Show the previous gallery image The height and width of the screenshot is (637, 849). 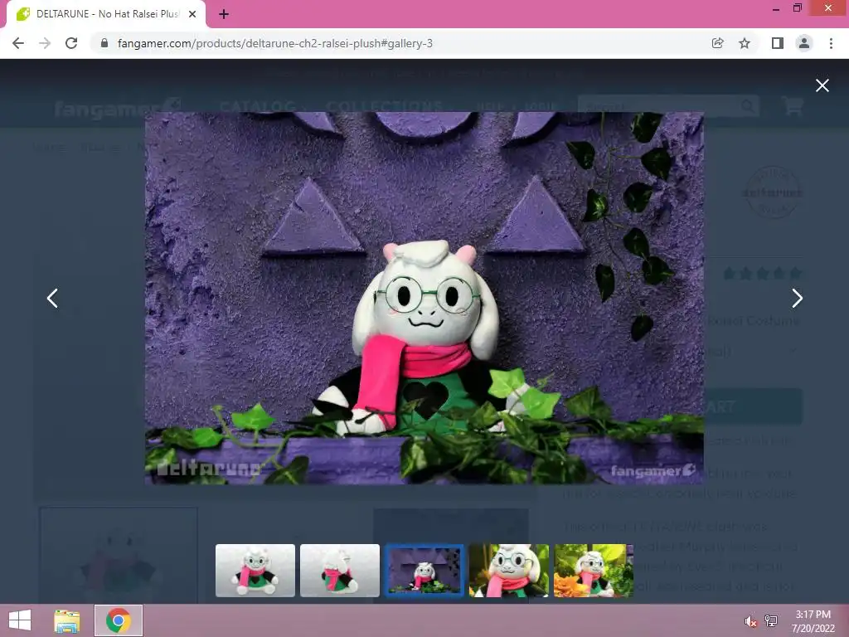click(x=52, y=298)
